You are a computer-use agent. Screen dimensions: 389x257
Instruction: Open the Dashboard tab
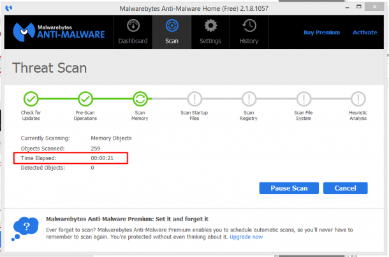[133, 32]
